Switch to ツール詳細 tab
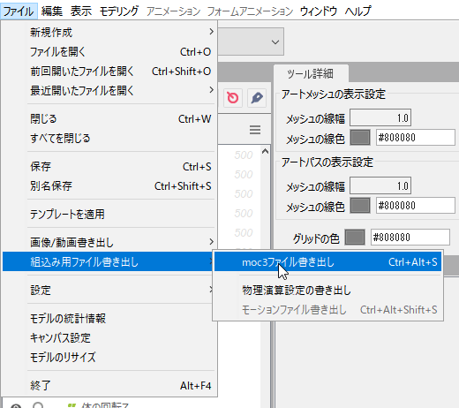The height and width of the screenshot is (408, 459). point(311,73)
